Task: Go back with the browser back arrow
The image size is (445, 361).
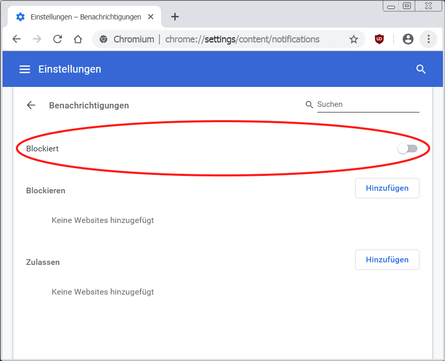Action: coord(17,39)
